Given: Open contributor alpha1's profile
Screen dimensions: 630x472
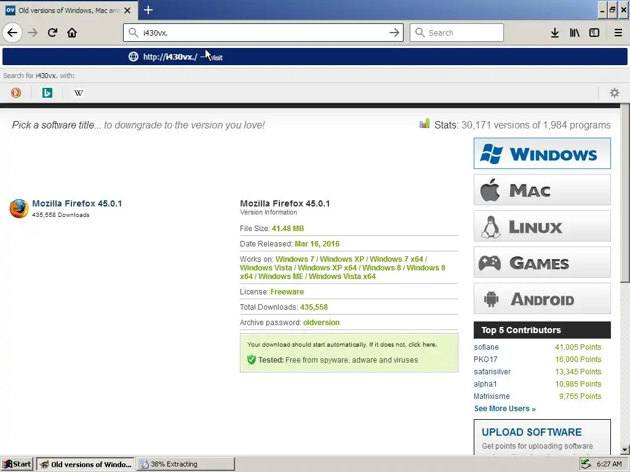Looking at the screenshot, I should [485, 383].
